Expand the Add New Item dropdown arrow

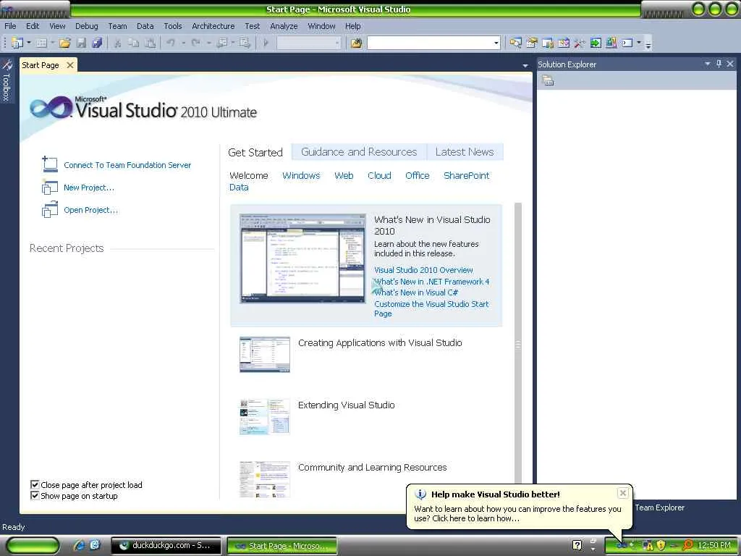[x=52, y=43]
